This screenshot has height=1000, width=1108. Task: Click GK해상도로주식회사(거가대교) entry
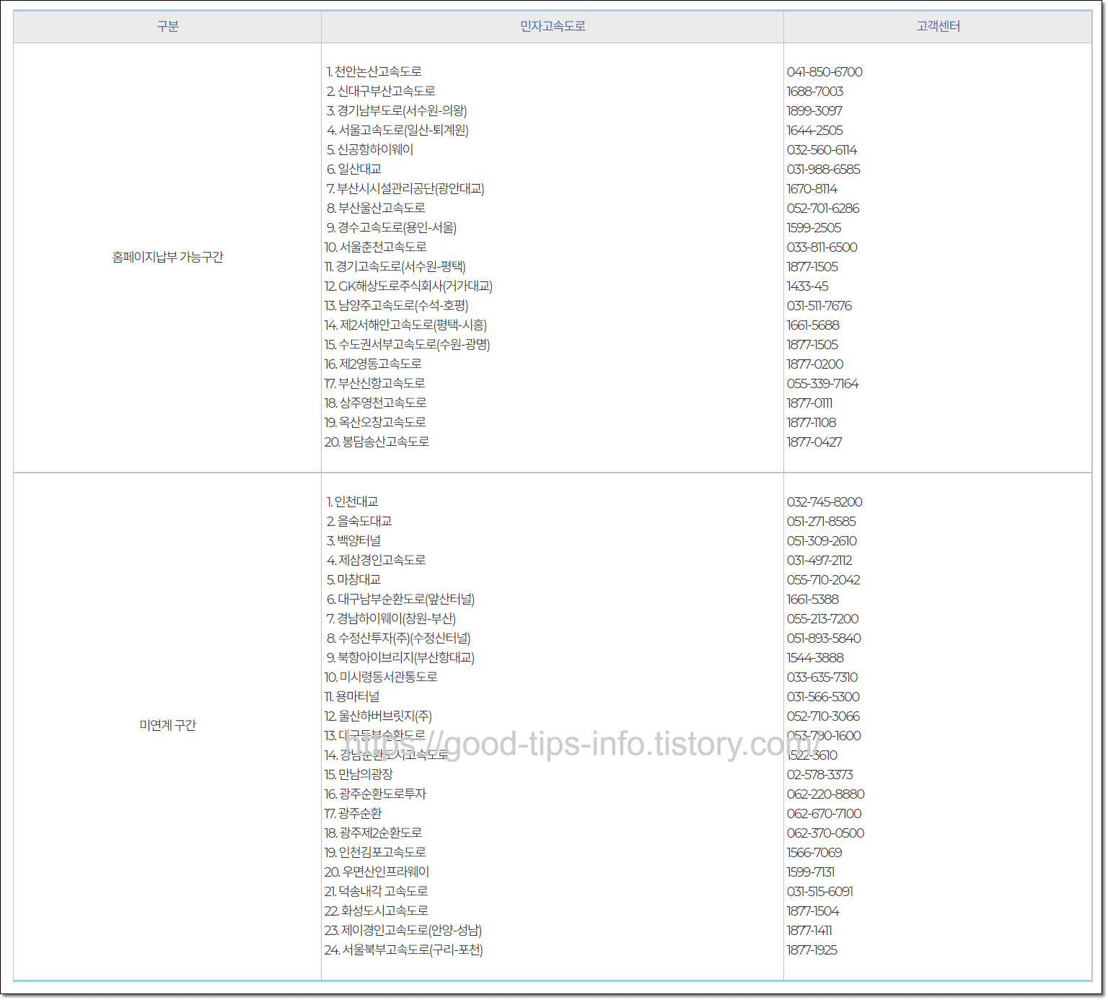pos(408,286)
